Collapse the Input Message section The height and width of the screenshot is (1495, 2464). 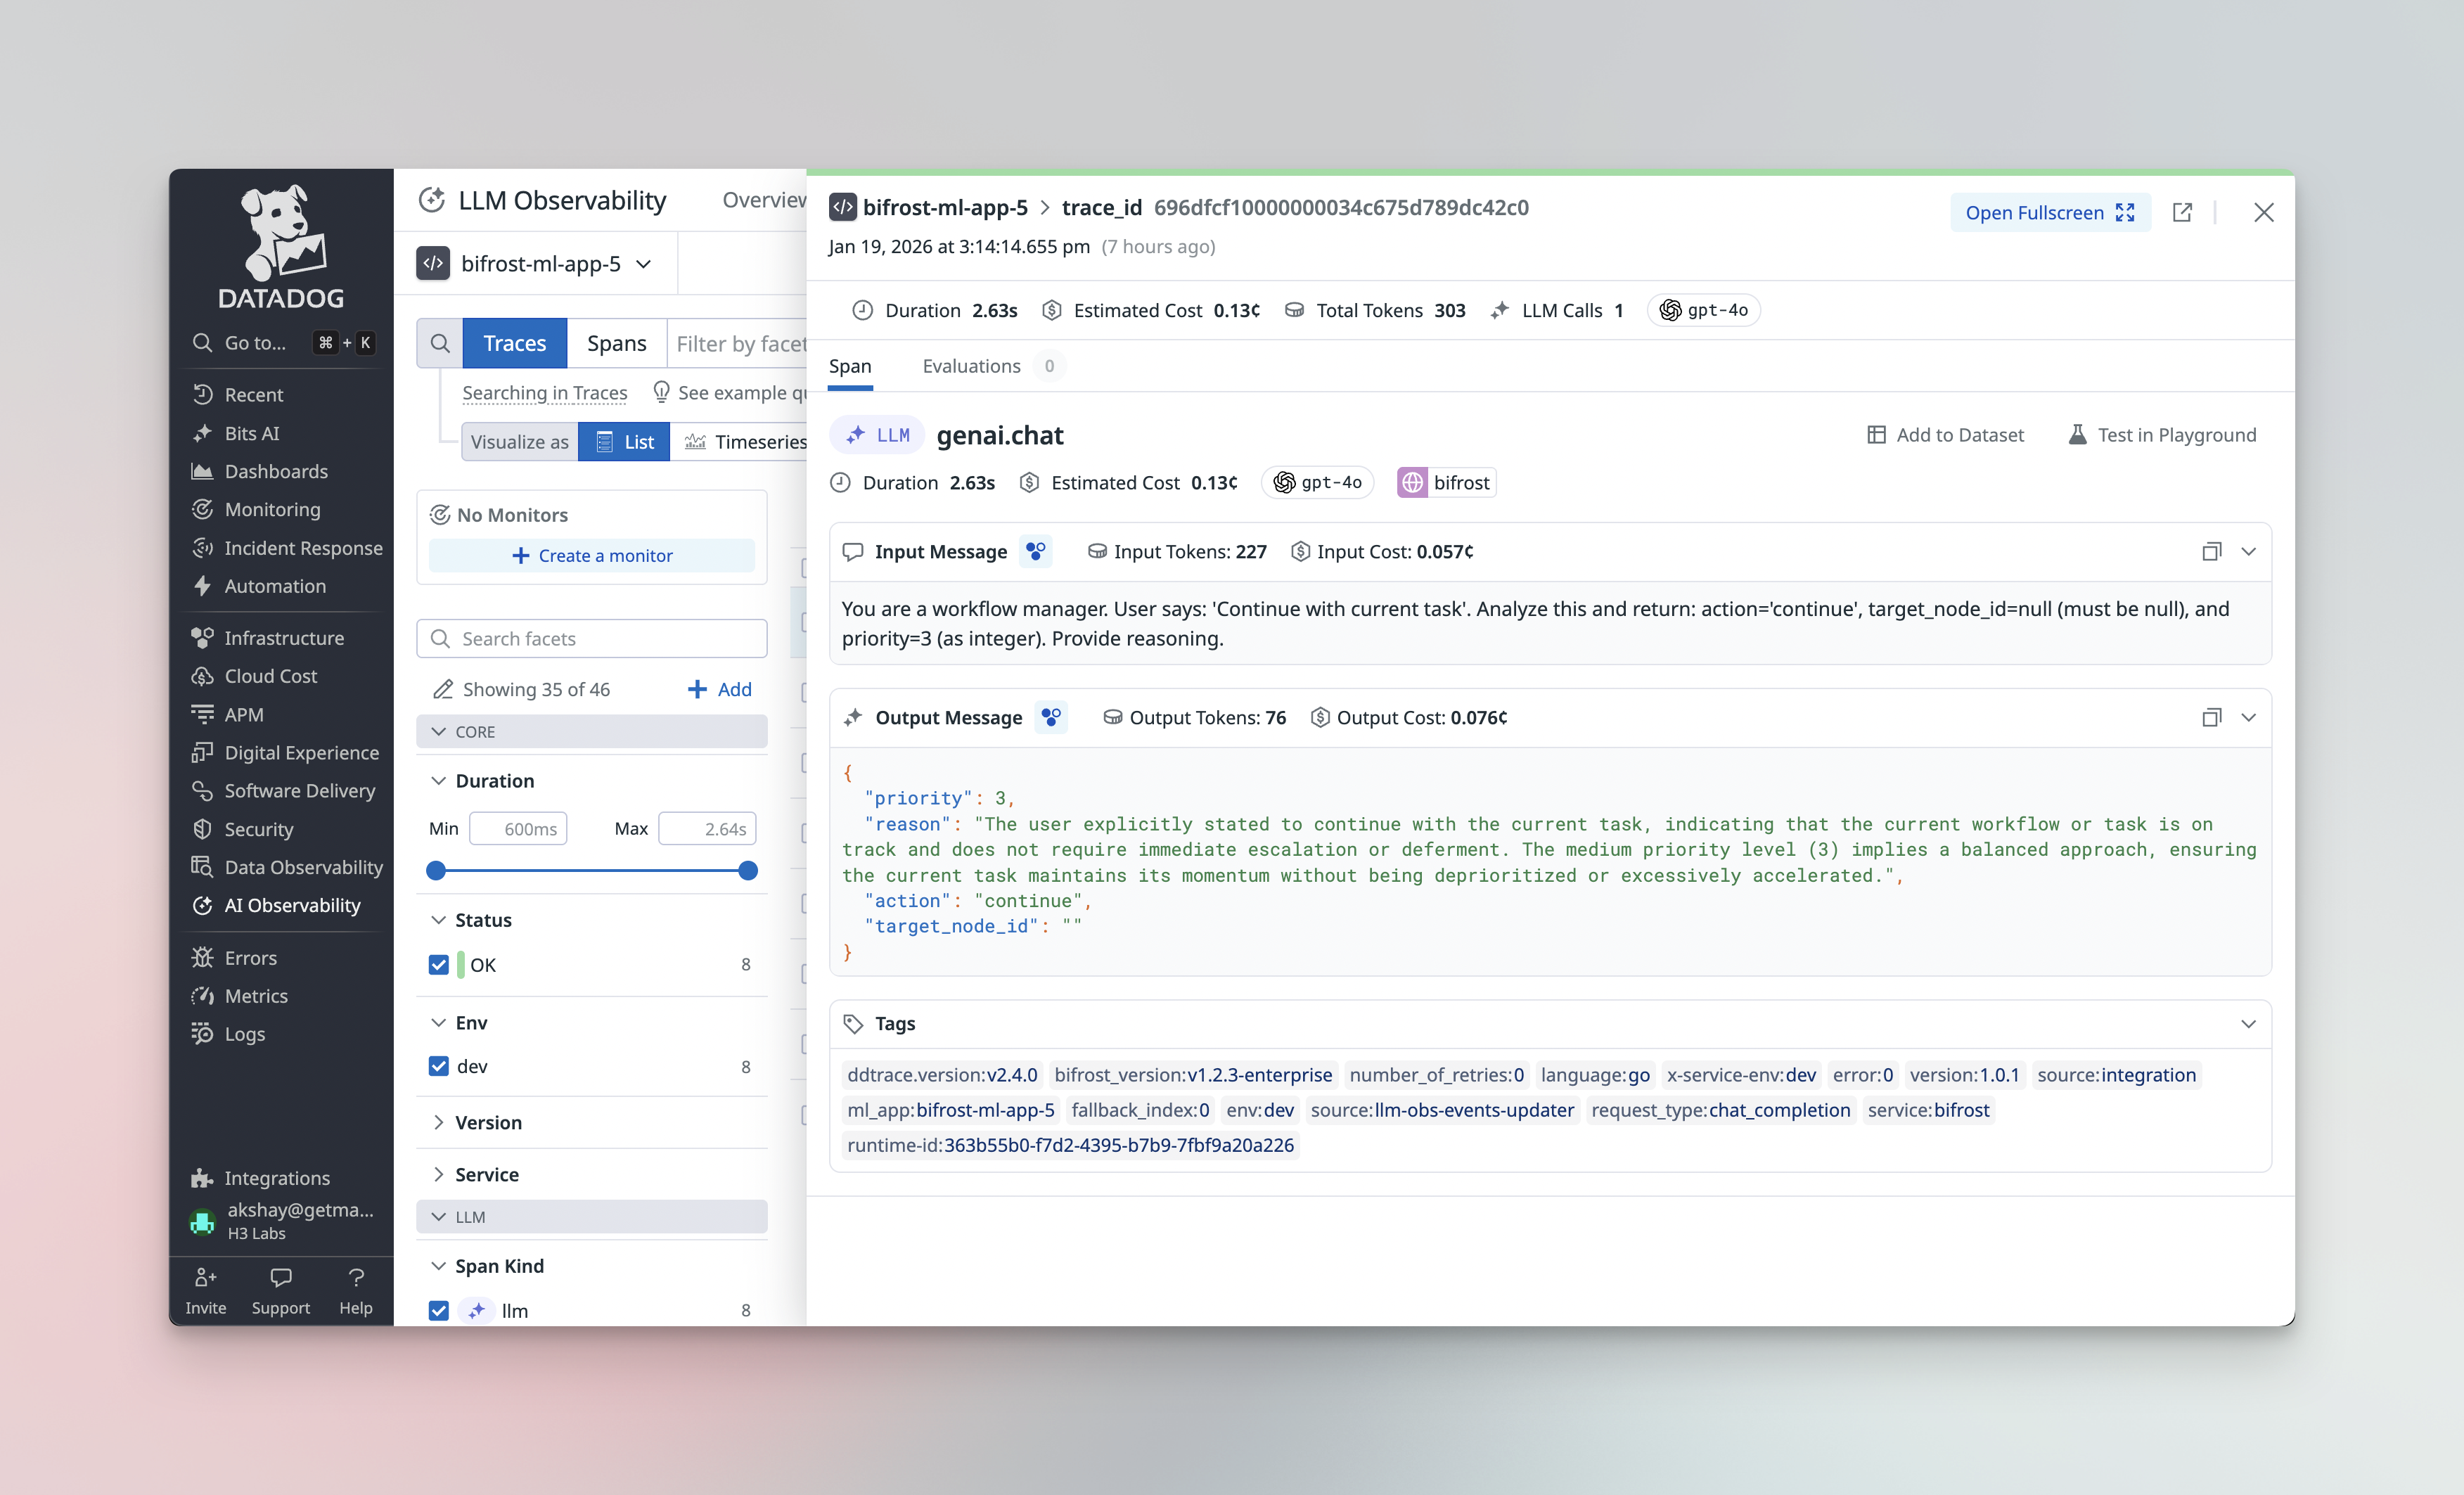tap(2249, 551)
